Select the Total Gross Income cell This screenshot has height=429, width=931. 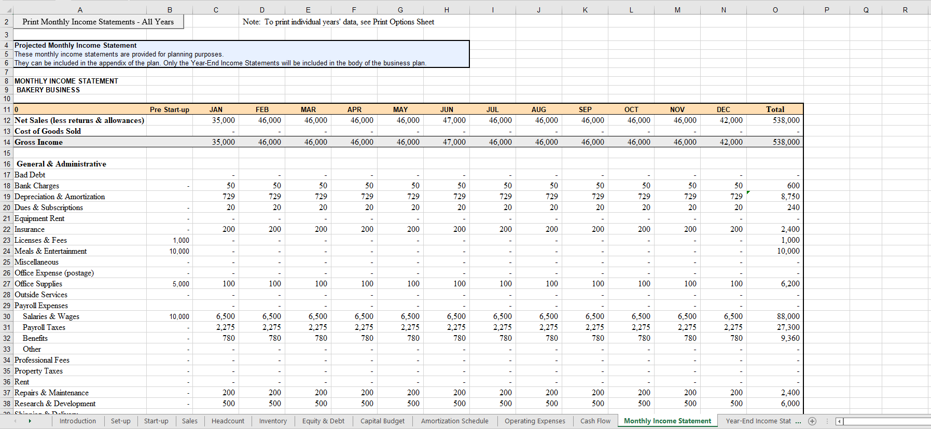[775, 142]
